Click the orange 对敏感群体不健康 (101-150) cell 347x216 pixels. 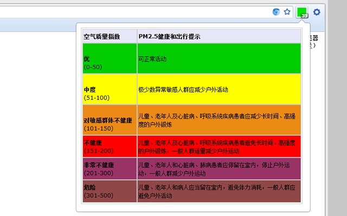110,120
